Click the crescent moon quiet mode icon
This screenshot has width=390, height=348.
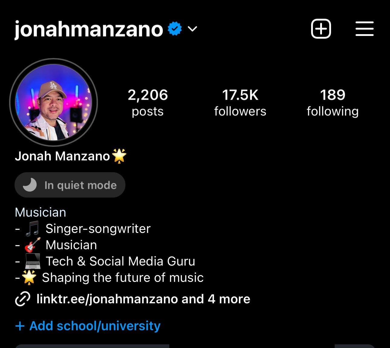(x=30, y=185)
